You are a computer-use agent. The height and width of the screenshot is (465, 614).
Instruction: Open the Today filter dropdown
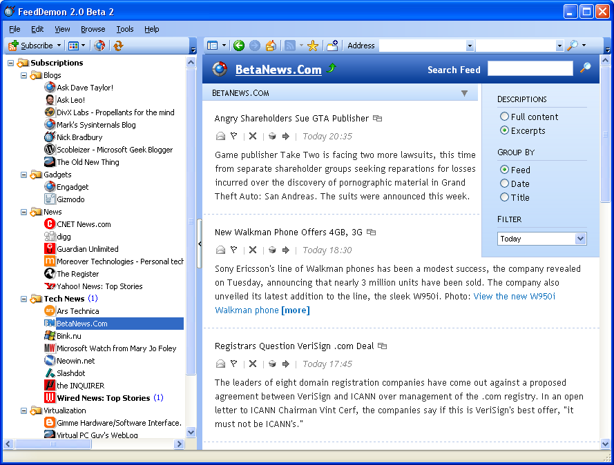pos(580,239)
